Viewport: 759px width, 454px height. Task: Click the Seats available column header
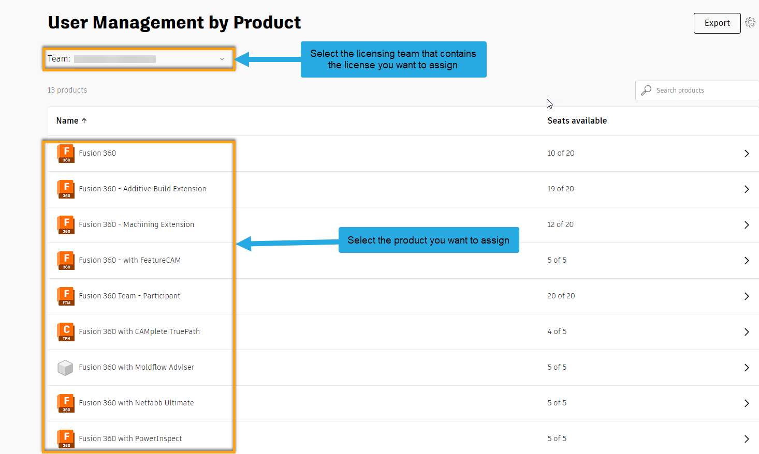click(576, 120)
